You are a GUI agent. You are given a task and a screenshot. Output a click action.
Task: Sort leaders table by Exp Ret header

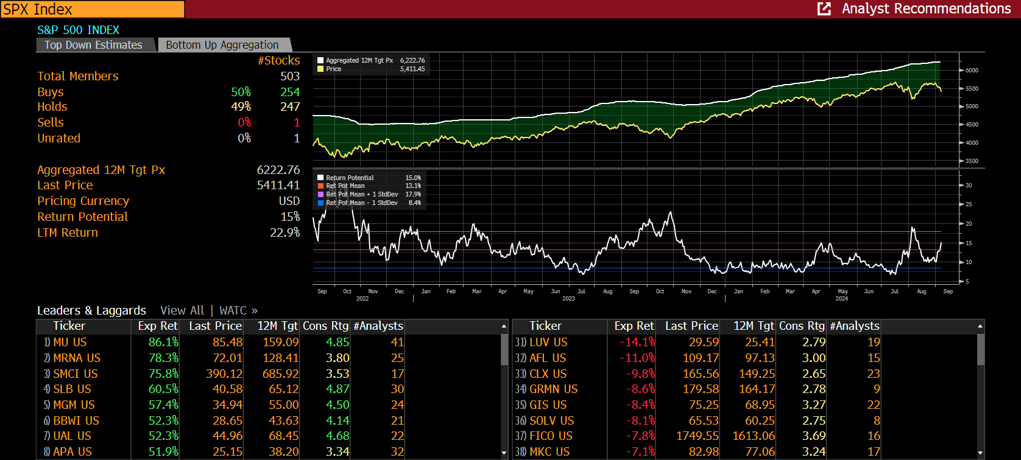pyautogui.click(x=155, y=326)
